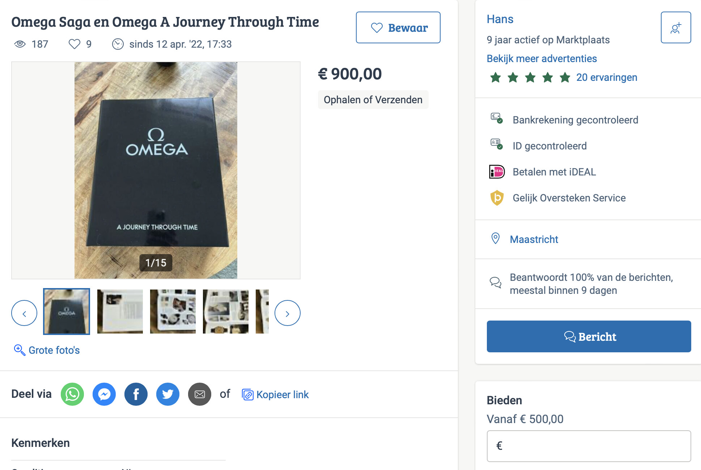Show previous thumbnails with left arrow

click(24, 313)
